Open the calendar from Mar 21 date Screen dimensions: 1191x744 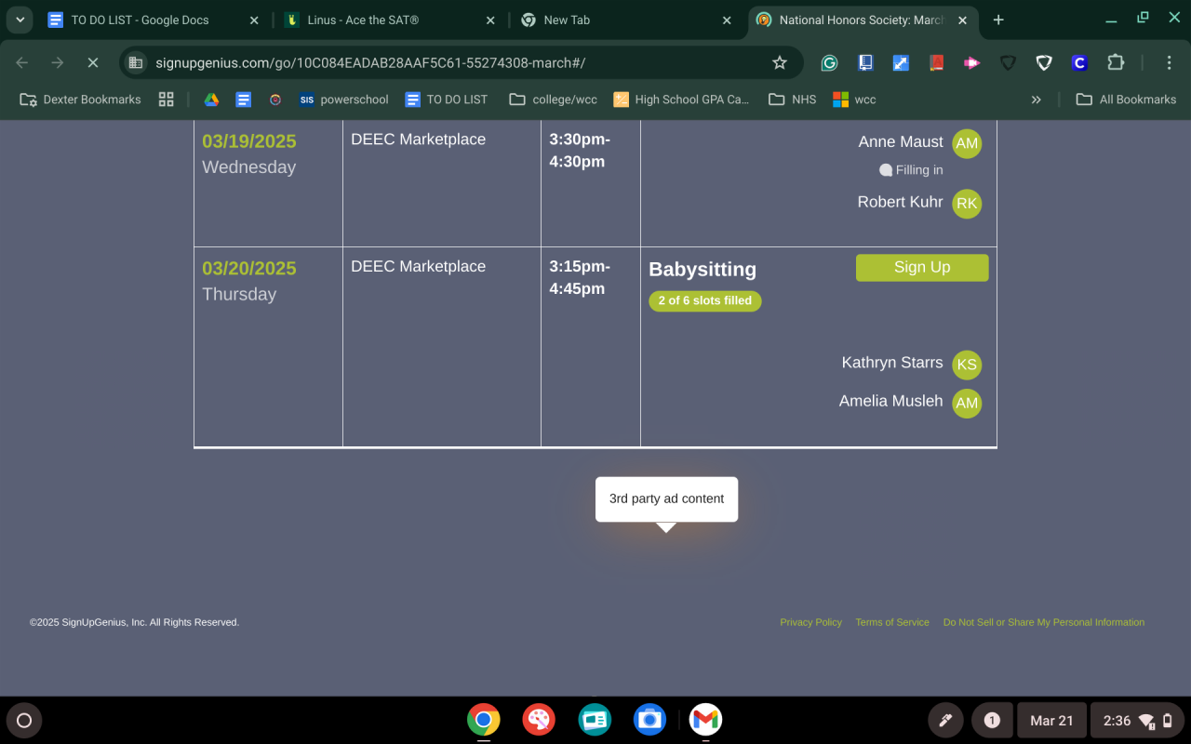tap(1051, 721)
